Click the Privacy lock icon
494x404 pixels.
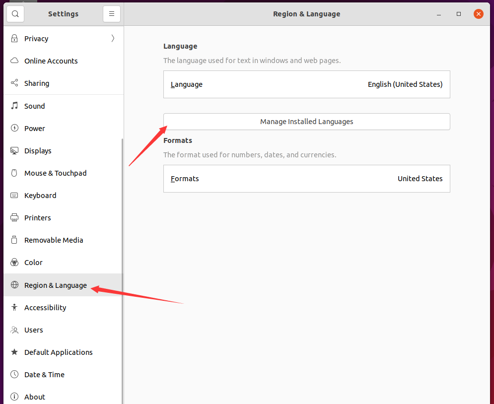[x=15, y=39]
